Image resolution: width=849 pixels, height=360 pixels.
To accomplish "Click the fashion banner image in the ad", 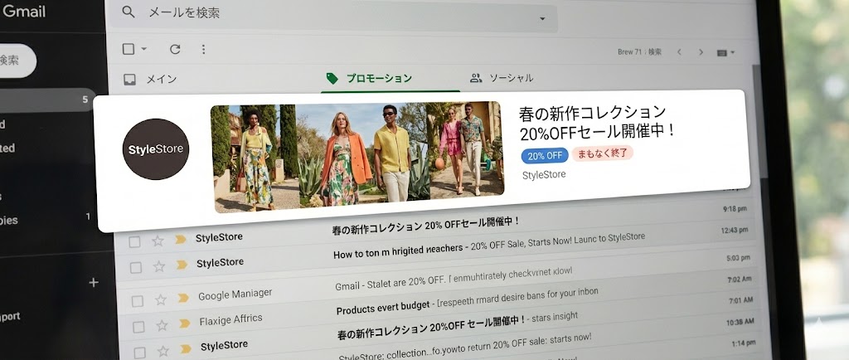I will coord(357,156).
